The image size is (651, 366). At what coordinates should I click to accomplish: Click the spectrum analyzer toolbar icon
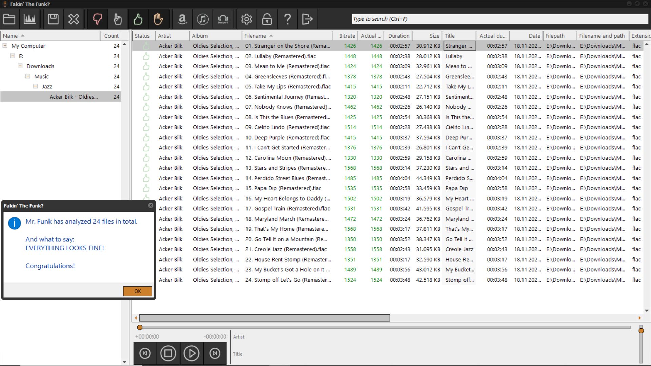tap(29, 19)
